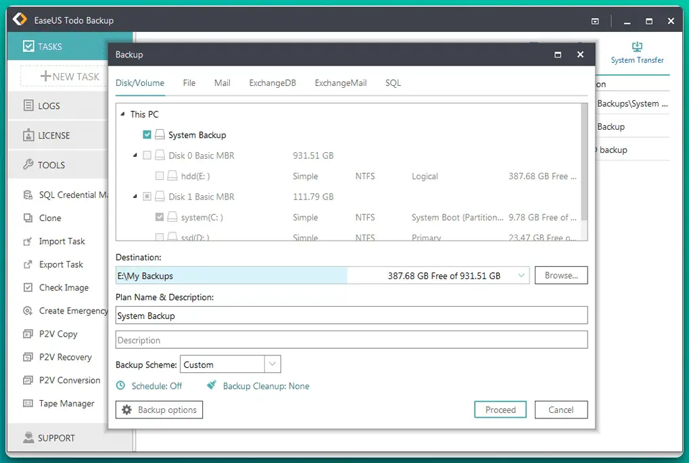Click the Backup Cleanup broom icon

click(x=212, y=386)
